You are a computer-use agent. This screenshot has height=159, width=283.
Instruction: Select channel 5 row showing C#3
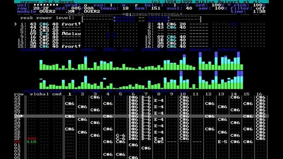[x=77, y=30]
